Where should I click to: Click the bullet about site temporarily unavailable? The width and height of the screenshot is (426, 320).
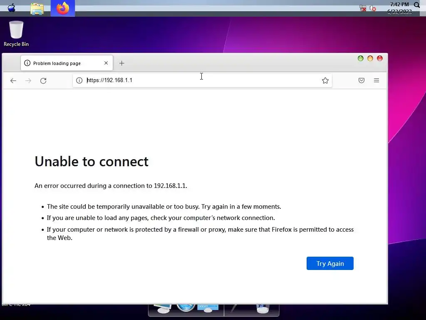point(164,207)
